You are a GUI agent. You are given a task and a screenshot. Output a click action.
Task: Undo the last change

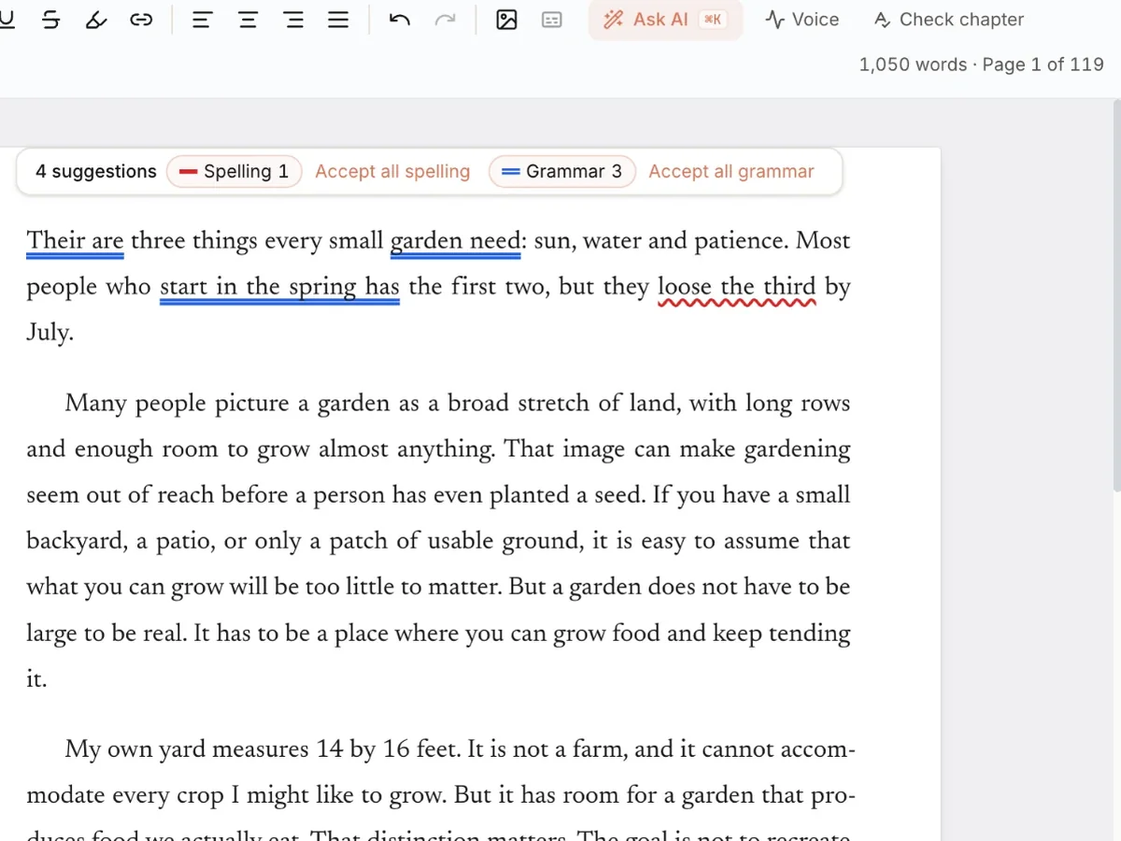tap(400, 20)
